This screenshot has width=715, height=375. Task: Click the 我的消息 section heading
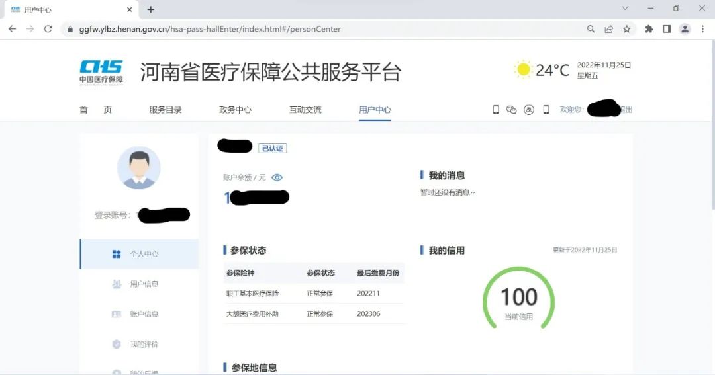coord(446,175)
